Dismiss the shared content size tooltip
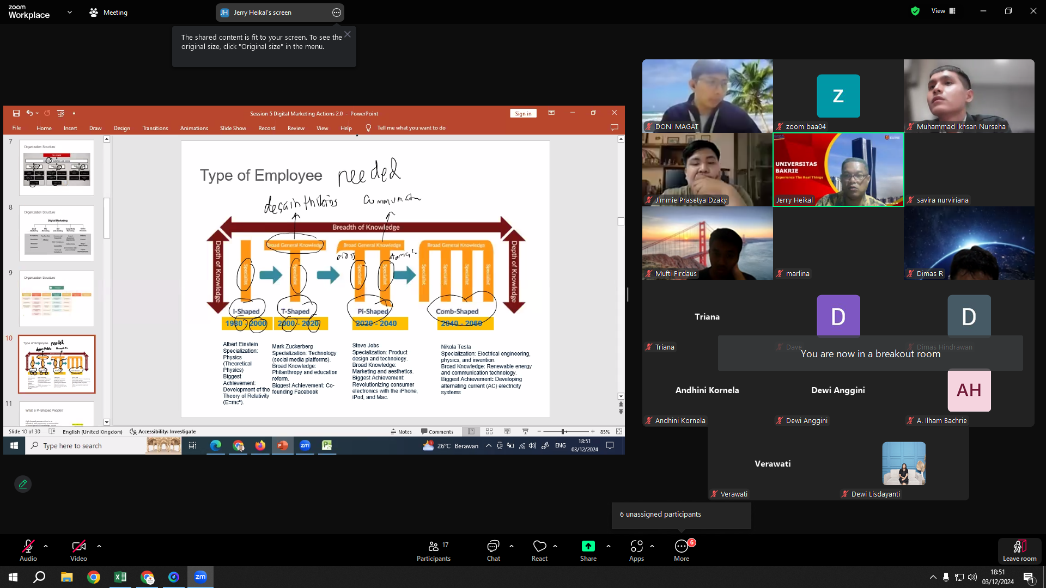1046x588 pixels. point(348,34)
